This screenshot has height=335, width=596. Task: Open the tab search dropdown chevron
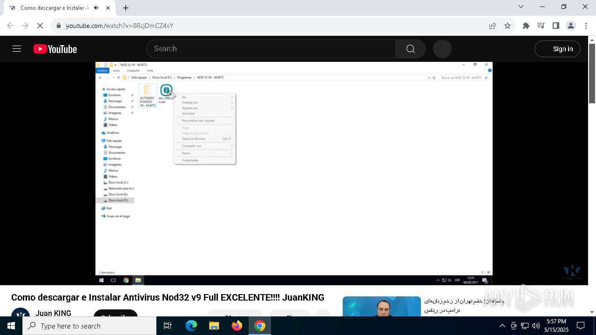pyautogui.click(x=521, y=7)
